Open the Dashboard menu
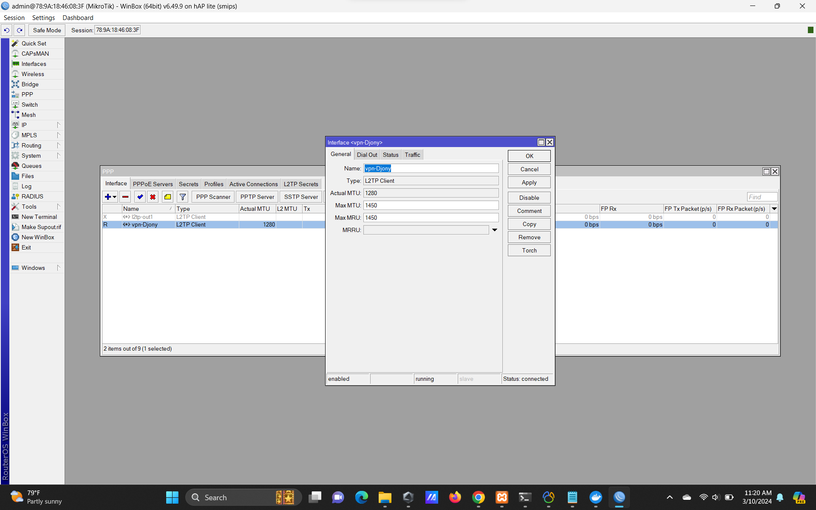Screen dimensions: 816x510 78,18
